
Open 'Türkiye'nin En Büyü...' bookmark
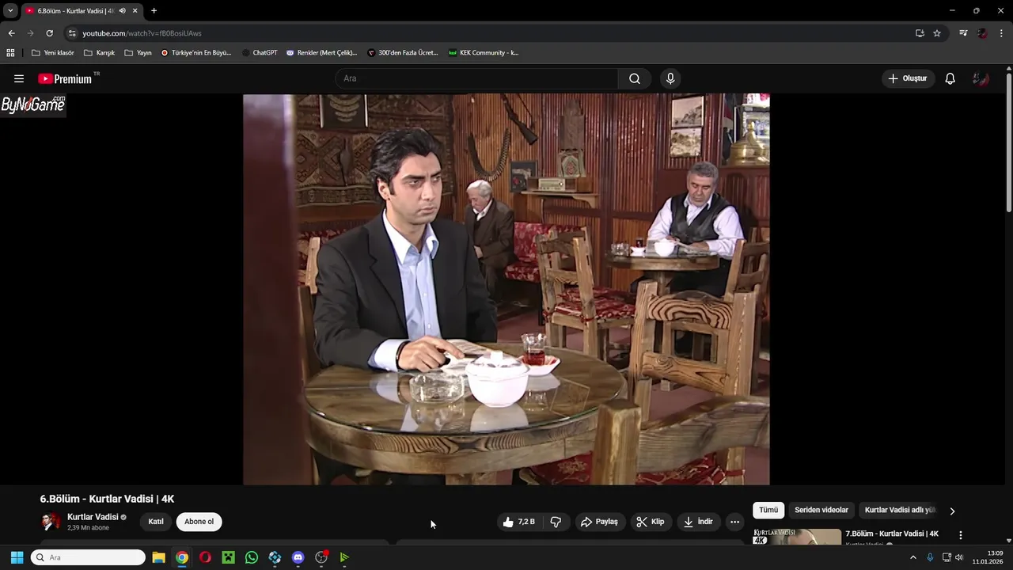click(195, 53)
